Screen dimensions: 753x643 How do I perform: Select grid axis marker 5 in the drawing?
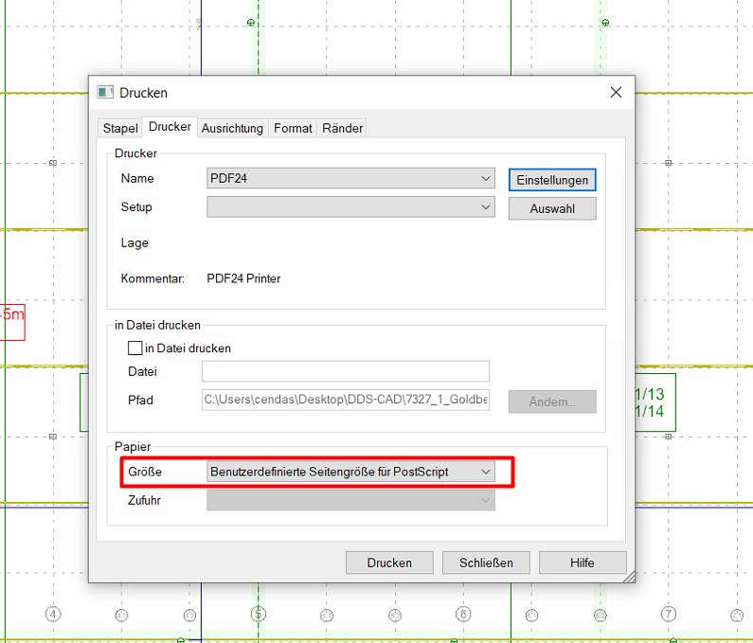[x=259, y=614]
